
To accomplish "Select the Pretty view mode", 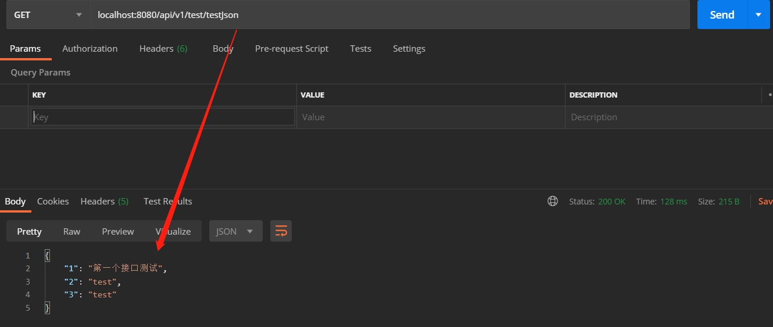I will coord(30,231).
